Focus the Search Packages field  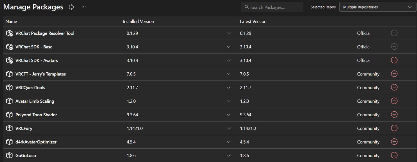click(x=272, y=7)
